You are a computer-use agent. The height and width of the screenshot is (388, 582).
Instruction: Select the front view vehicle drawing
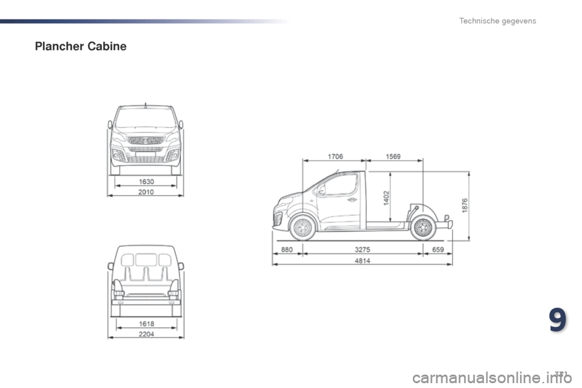[145, 139]
